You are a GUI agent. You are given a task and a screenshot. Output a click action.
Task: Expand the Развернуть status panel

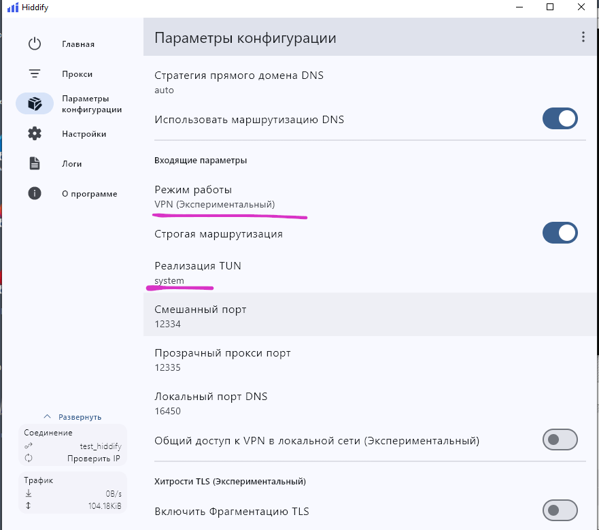point(73,417)
